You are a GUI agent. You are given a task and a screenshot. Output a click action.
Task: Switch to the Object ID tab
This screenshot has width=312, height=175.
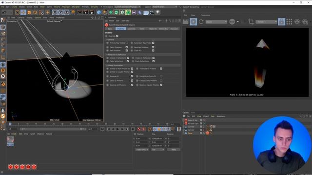click(x=153, y=29)
